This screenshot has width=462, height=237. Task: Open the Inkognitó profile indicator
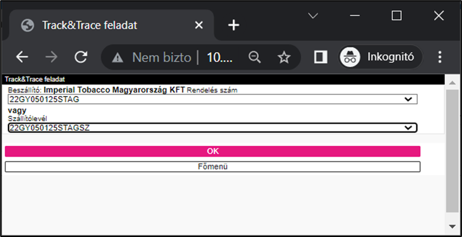coord(380,57)
